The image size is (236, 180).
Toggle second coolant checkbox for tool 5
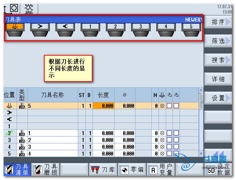(176, 106)
